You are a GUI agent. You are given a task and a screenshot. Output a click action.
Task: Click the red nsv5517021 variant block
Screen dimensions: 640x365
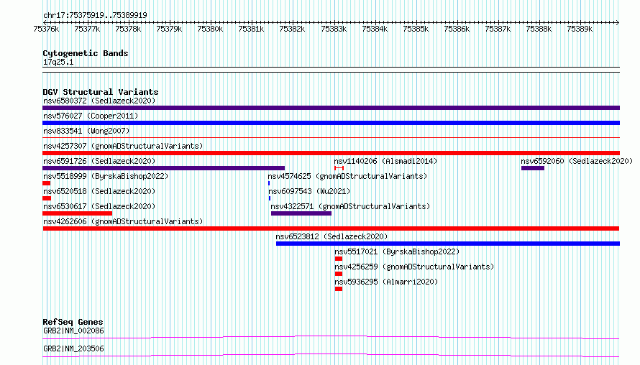click(339, 259)
